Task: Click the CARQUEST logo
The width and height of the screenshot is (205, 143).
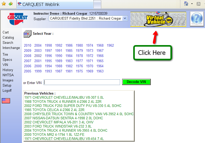Action: [17, 19]
